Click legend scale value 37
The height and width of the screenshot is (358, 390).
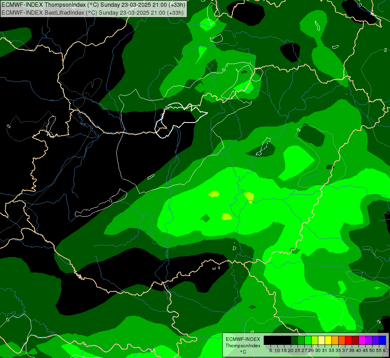345,350
